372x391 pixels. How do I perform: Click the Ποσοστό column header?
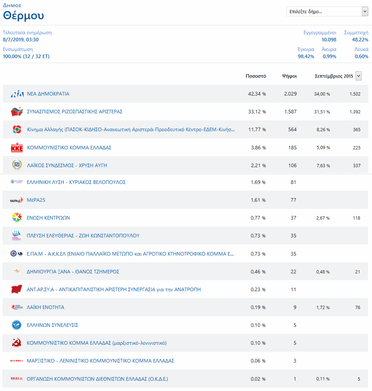(256, 76)
